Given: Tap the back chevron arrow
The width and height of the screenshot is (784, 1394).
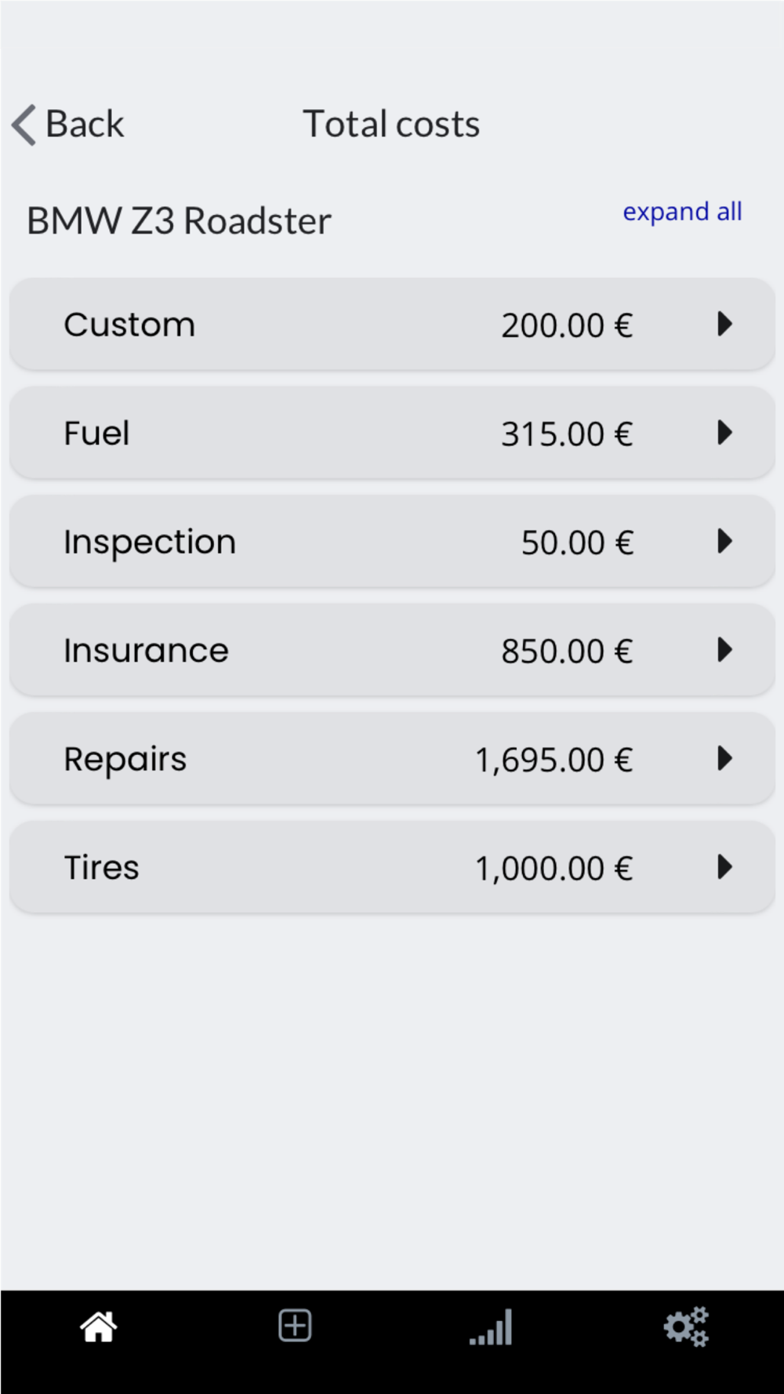Looking at the screenshot, I should [x=24, y=125].
